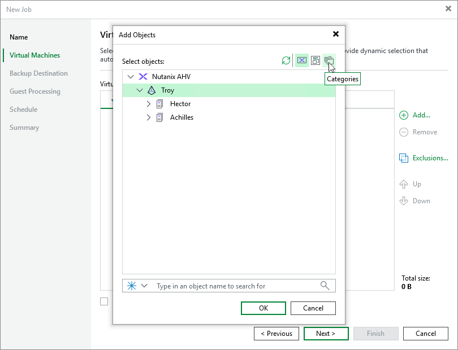Cancel the Add Objects dialog
This screenshot has height=350, width=458.
click(313, 308)
